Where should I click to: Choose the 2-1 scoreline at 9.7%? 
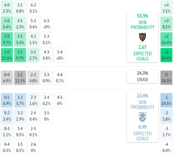[20, 55]
